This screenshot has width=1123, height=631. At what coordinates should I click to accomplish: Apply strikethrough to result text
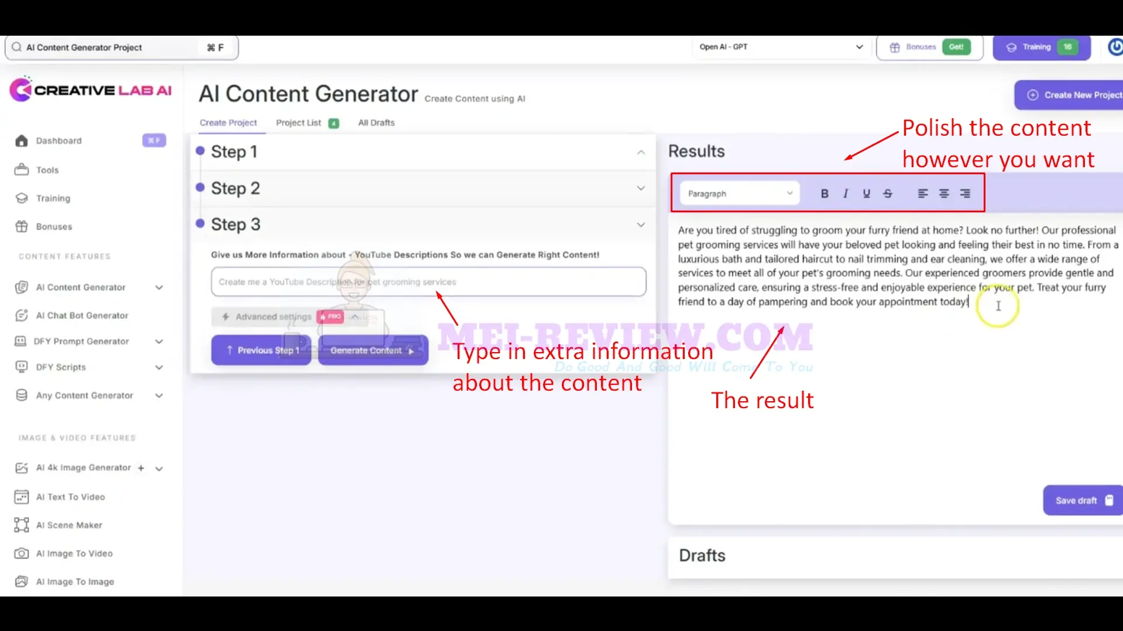[x=888, y=194]
